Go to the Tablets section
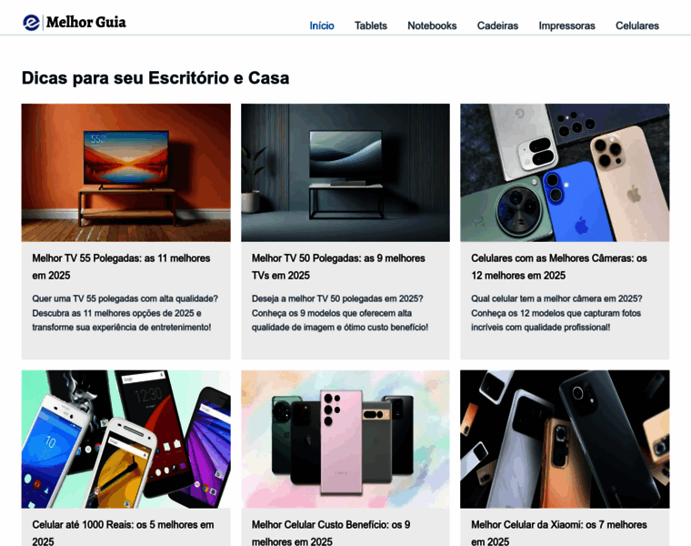691x546 pixels. click(x=371, y=25)
